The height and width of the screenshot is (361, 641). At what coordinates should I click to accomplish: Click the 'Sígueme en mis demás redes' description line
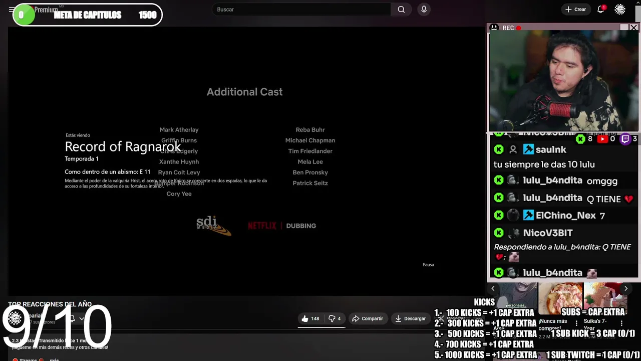coord(60,347)
